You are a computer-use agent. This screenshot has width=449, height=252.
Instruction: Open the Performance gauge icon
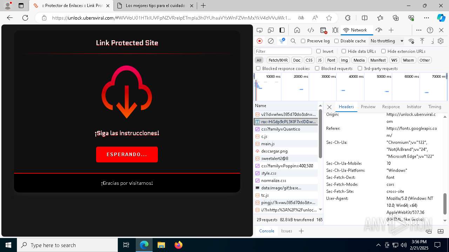pos(378,30)
